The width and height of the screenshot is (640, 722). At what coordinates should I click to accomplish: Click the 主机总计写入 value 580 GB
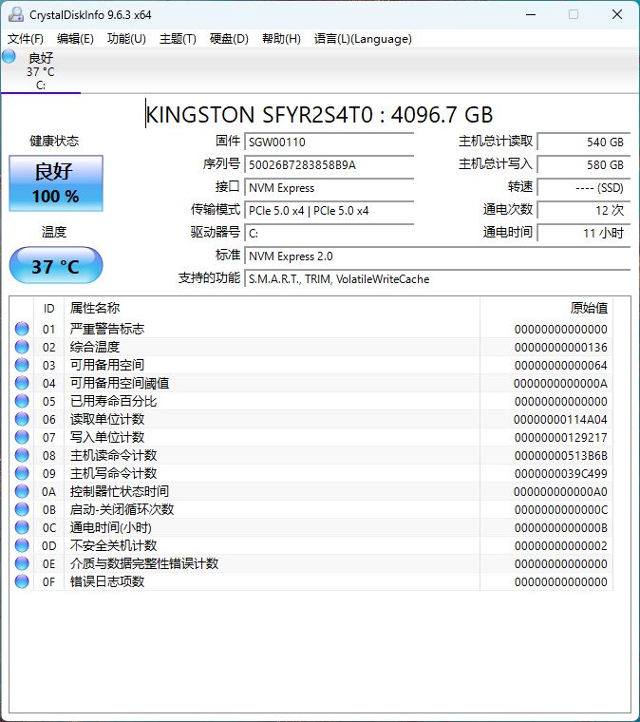coord(583,165)
